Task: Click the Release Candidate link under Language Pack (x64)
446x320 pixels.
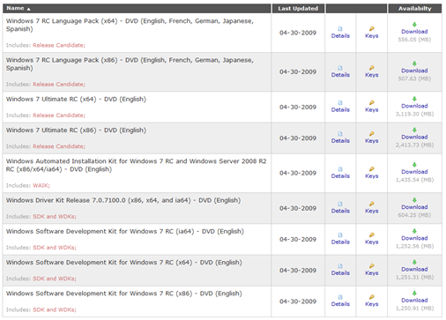Action: [x=59, y=45]
